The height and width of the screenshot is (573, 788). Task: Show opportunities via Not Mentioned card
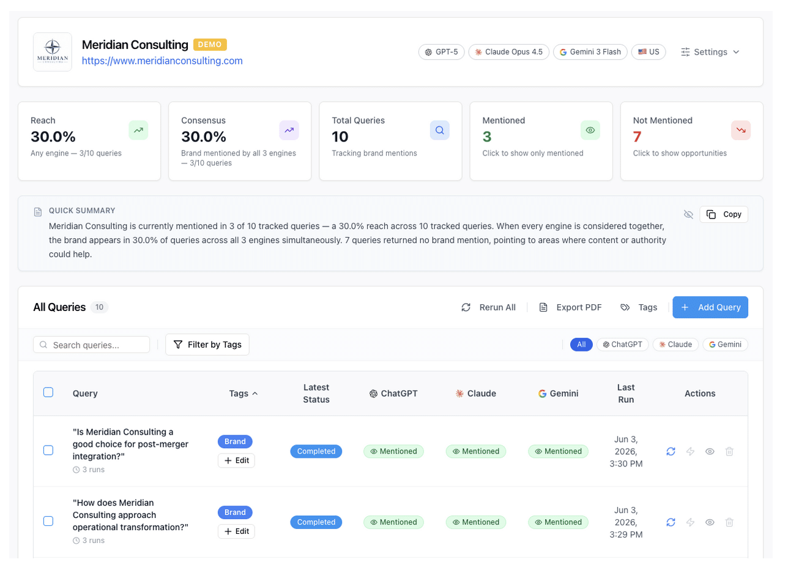(691, 141)
